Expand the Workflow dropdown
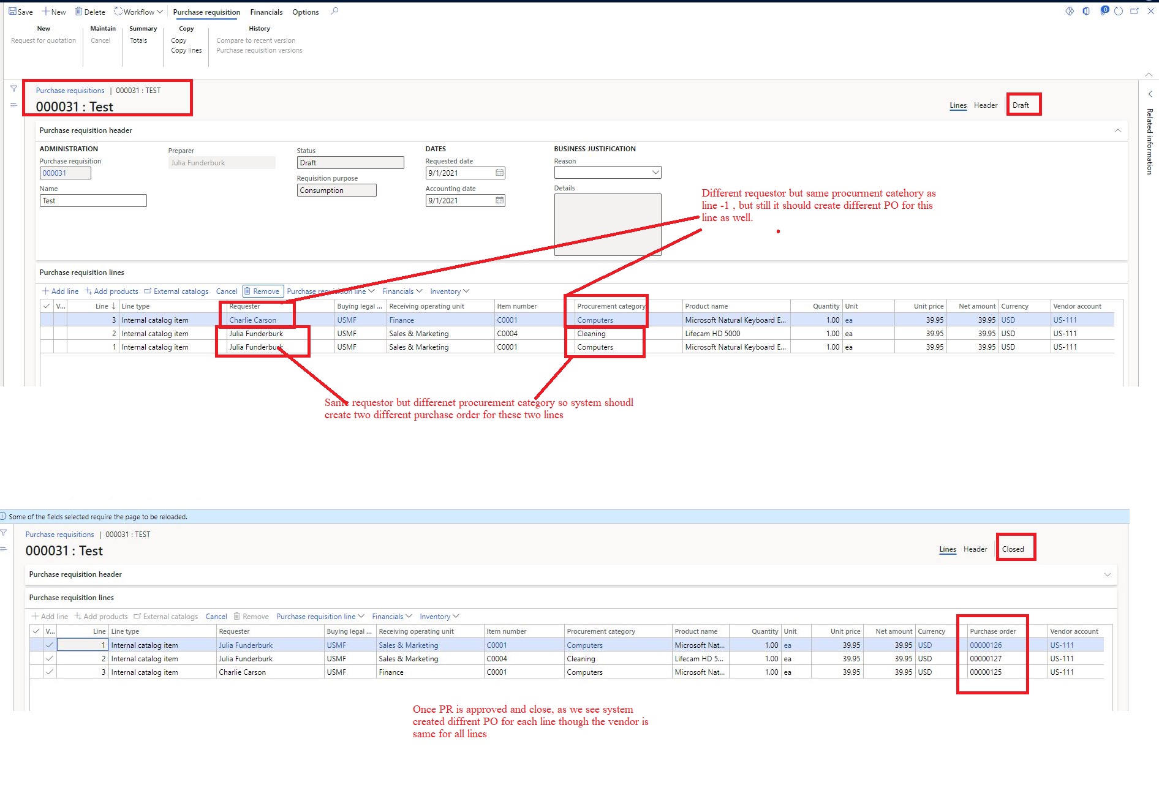1159x785 pixels. pyautogui.click(x=138, y=11)
